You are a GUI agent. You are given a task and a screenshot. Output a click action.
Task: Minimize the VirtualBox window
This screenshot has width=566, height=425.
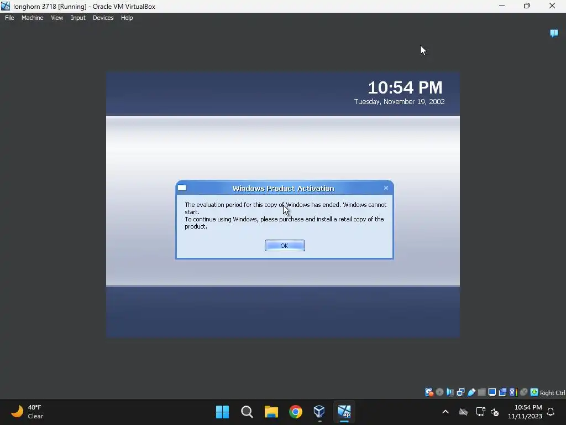pyautogui.click(x=502, y=6)
